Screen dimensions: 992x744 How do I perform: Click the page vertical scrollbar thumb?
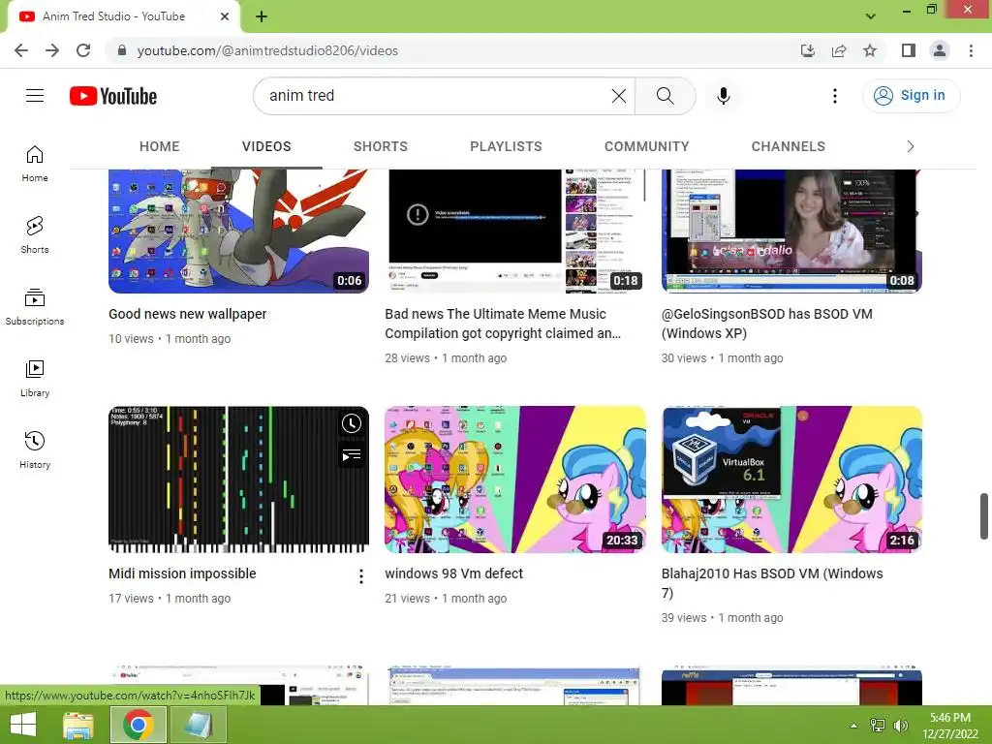984,516
